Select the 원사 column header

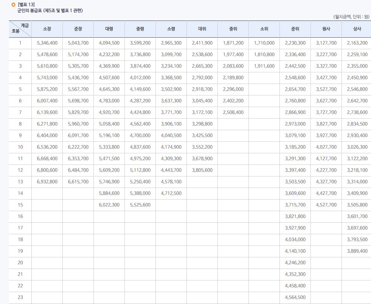[x=326, y=29]
